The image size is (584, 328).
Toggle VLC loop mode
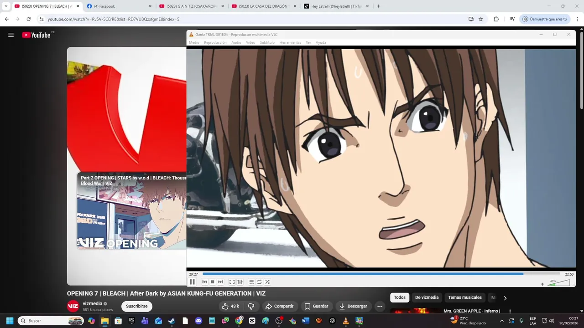pos(260,282)
